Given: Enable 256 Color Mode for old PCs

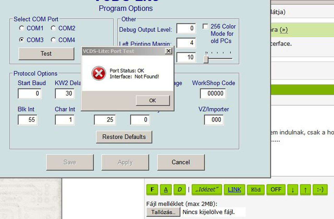Looking at the screenshot, I should click(206, 27).
